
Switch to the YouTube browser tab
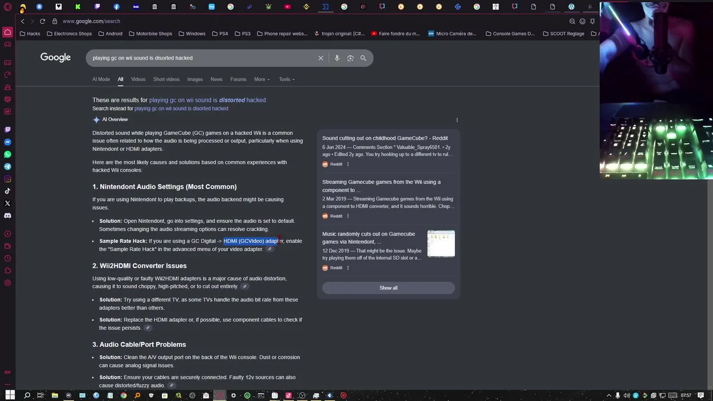287,7
